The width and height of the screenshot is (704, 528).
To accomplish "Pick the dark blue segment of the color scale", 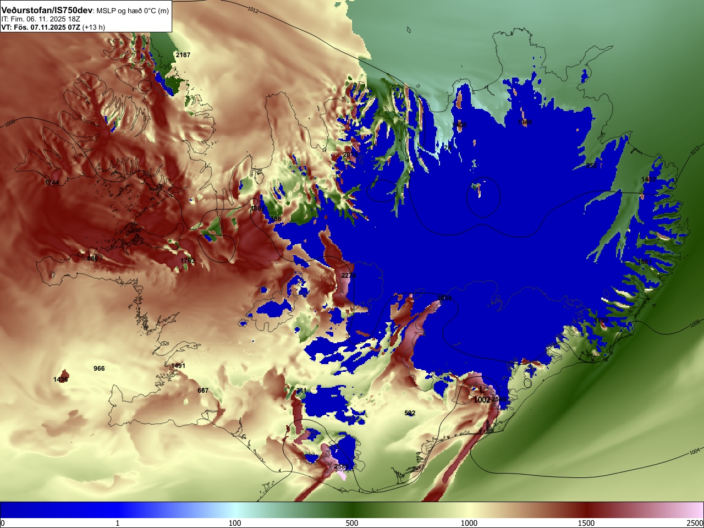I will [x=59, y=510].
